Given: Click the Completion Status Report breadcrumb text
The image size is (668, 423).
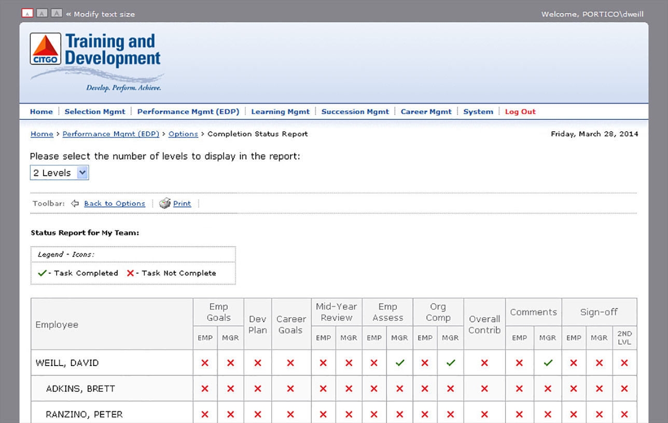Looking at the screenshot, I should coord(258,134).
